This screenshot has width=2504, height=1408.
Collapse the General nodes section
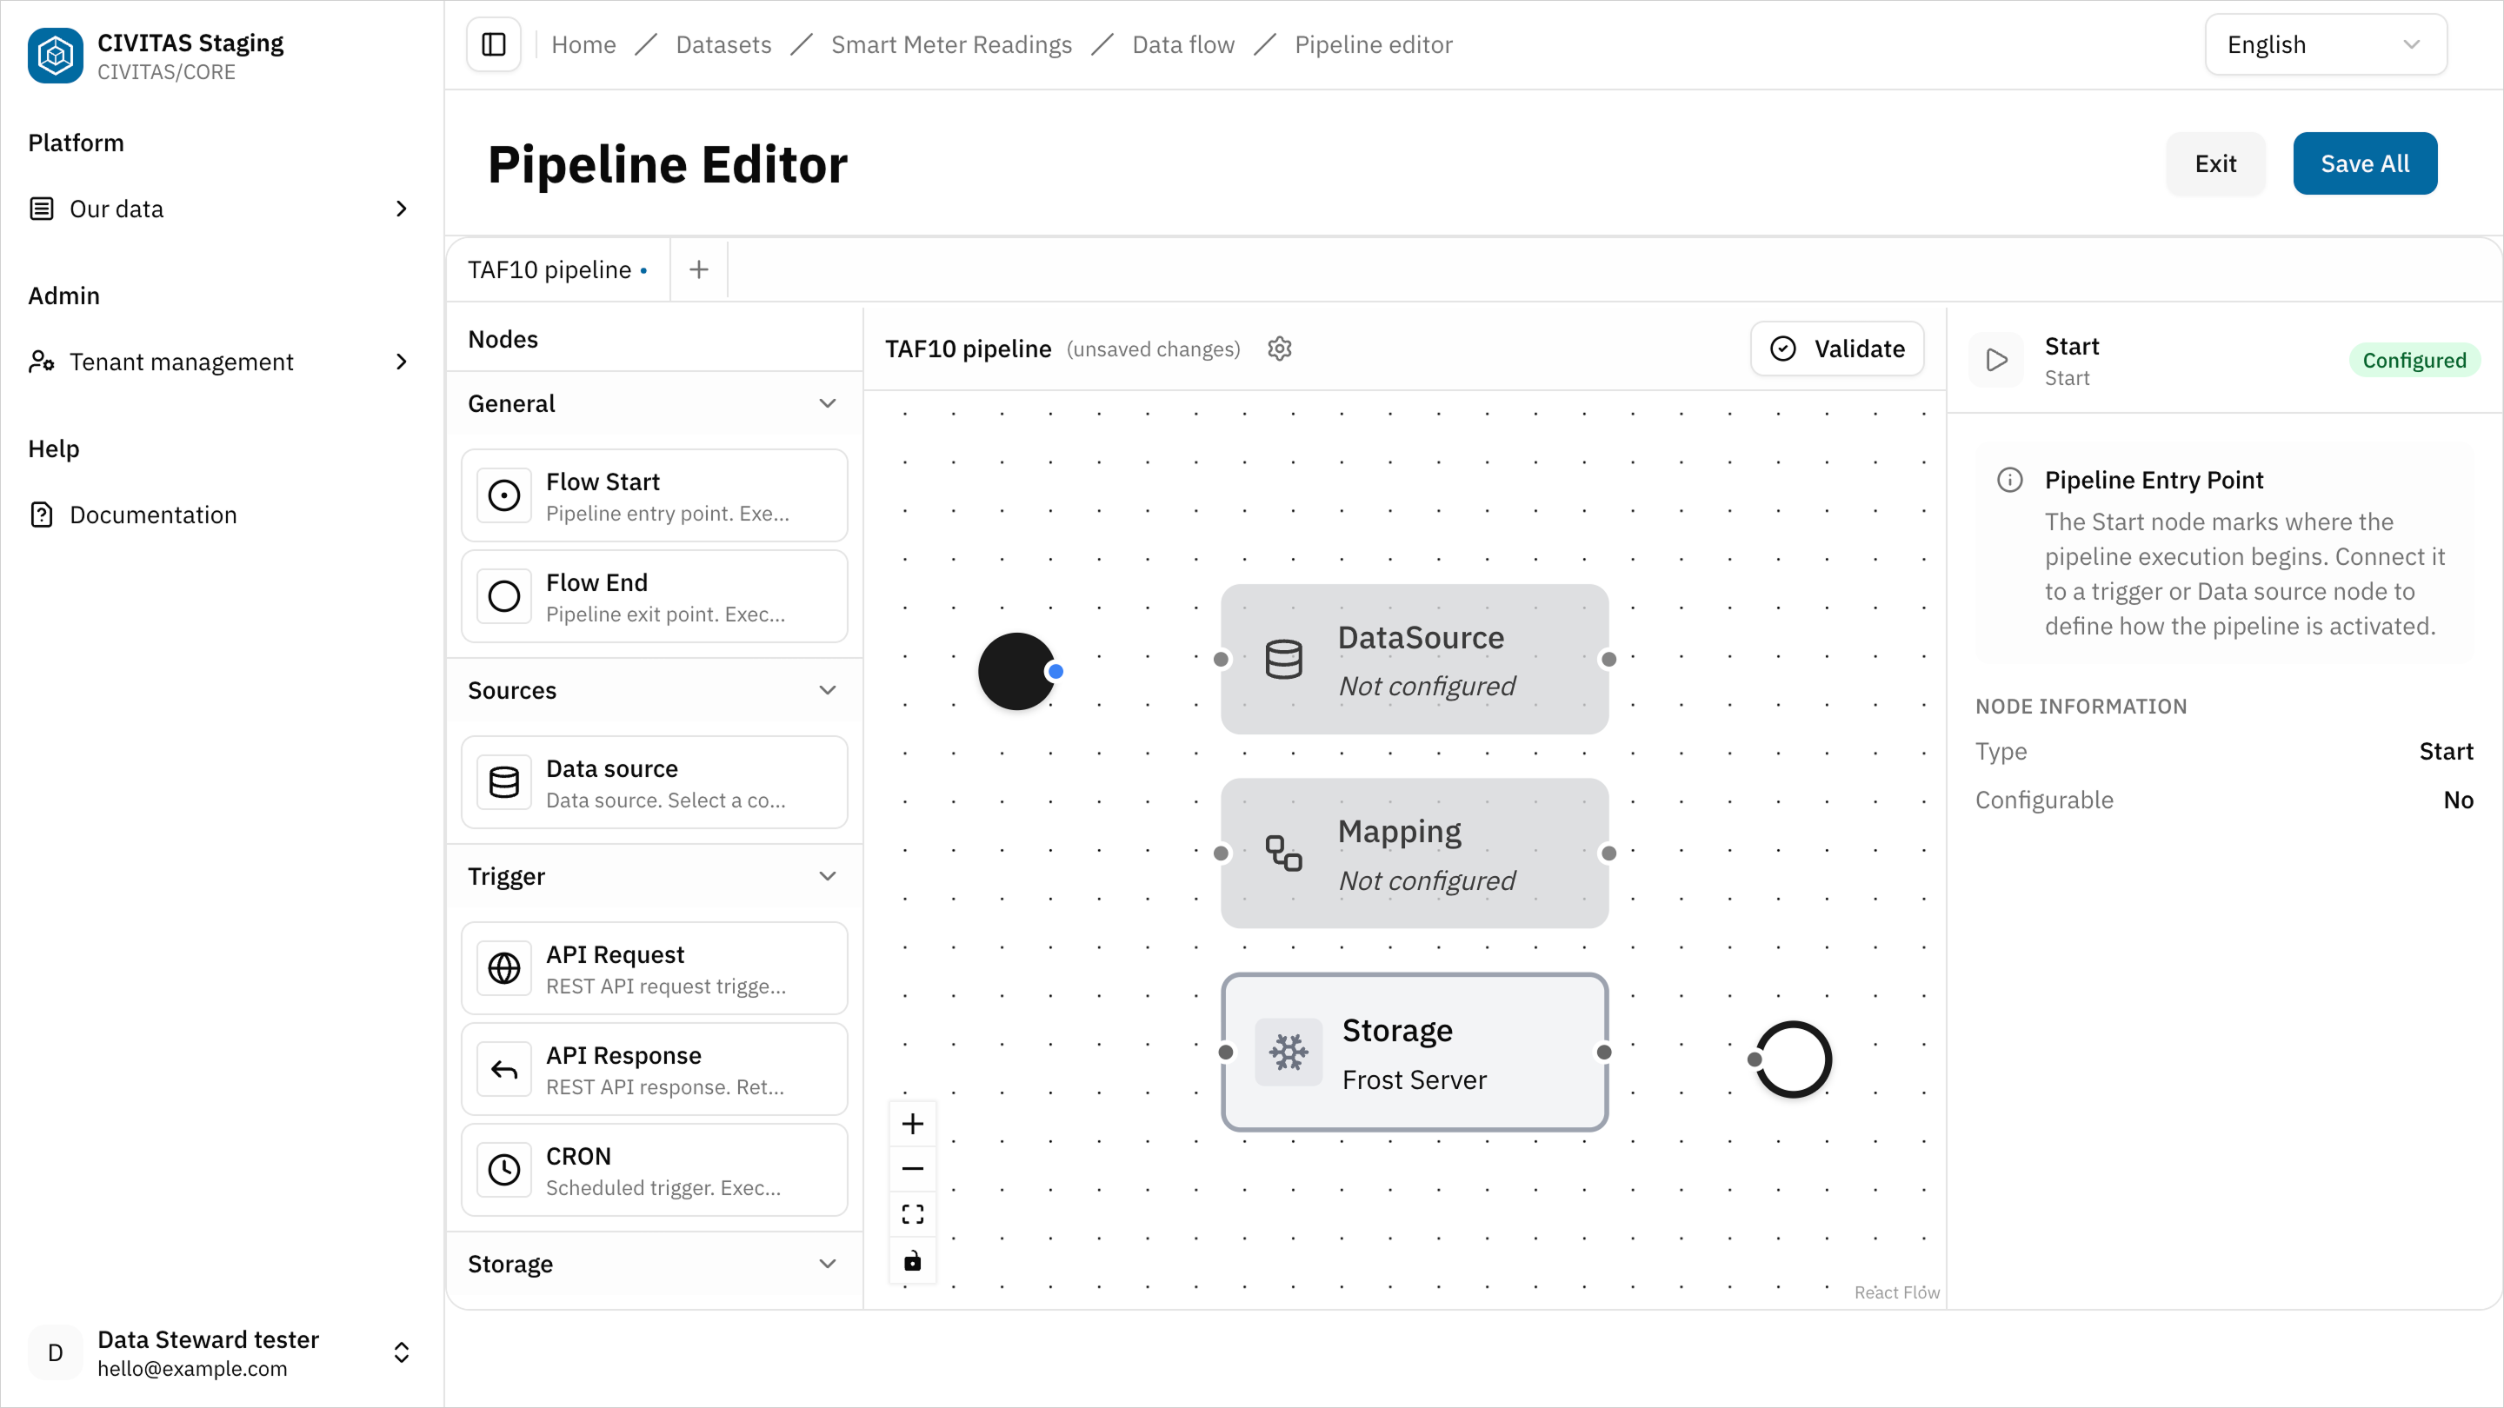coord(827,402)
